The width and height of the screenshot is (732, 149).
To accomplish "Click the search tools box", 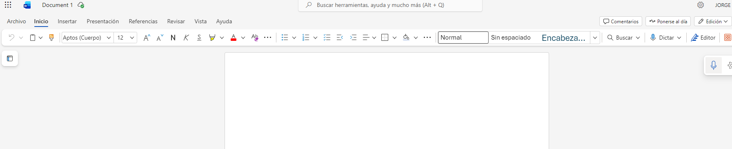I will [x=390, y=5].
